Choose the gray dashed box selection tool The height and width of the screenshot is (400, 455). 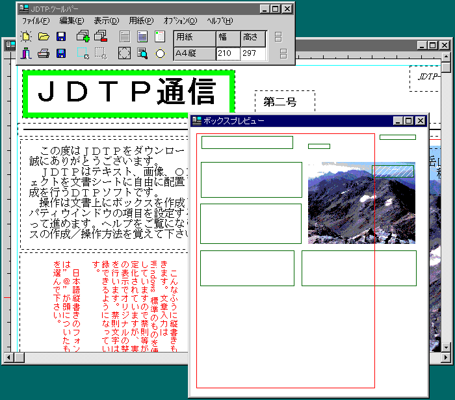pos(101,53)
